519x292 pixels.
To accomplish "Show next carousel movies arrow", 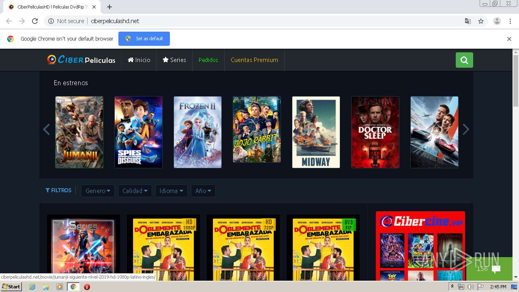I will point(466,130).
